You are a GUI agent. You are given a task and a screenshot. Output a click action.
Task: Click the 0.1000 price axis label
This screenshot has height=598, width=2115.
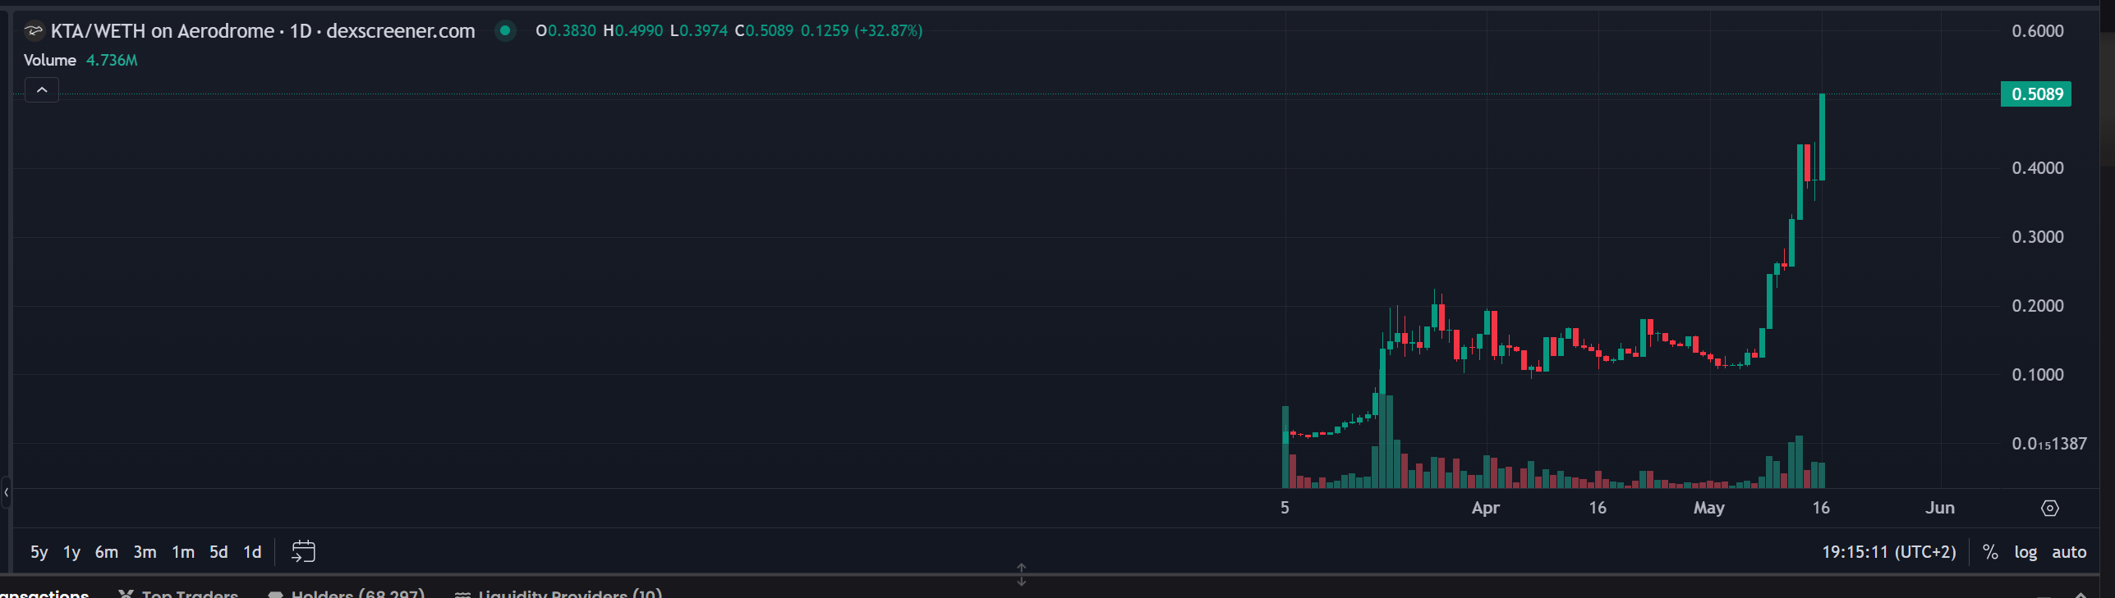click(2038, 375)
